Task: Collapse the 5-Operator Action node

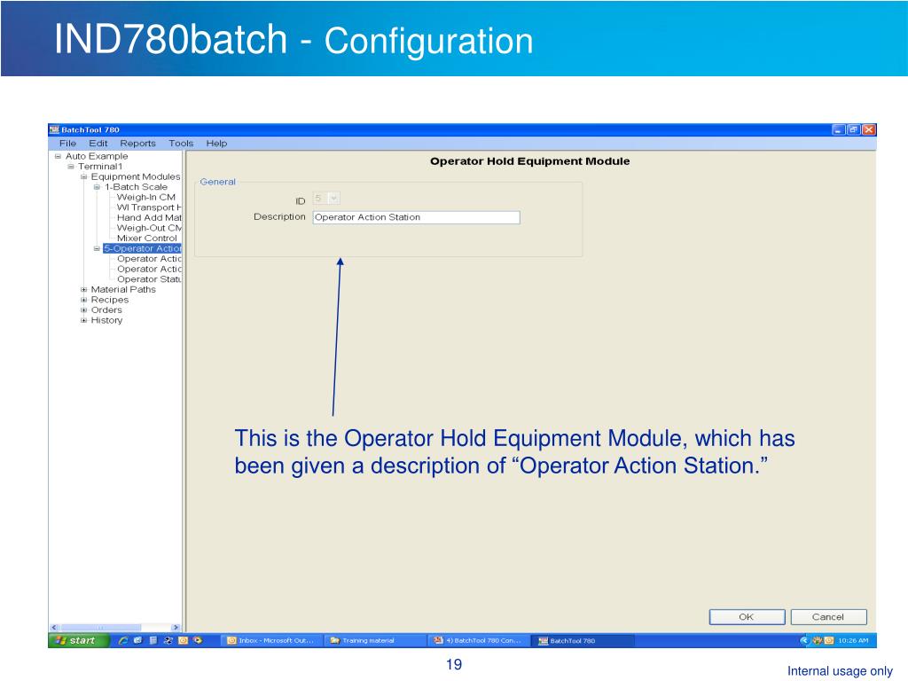Action: click(x=97, y=248)
